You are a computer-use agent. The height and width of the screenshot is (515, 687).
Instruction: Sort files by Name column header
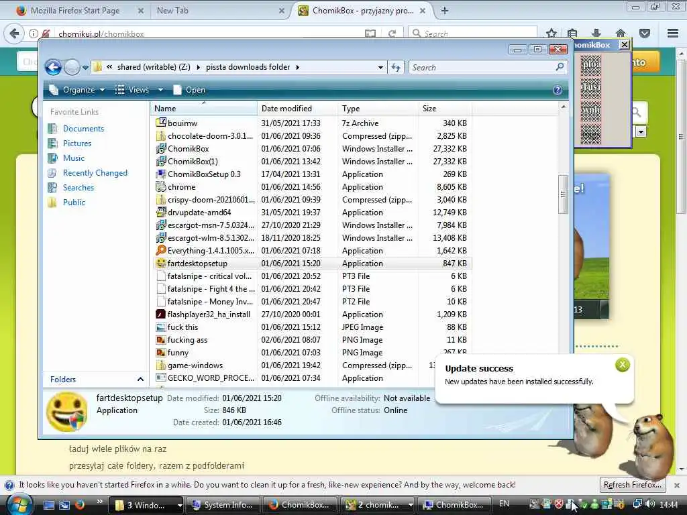(x=204, y=109)
